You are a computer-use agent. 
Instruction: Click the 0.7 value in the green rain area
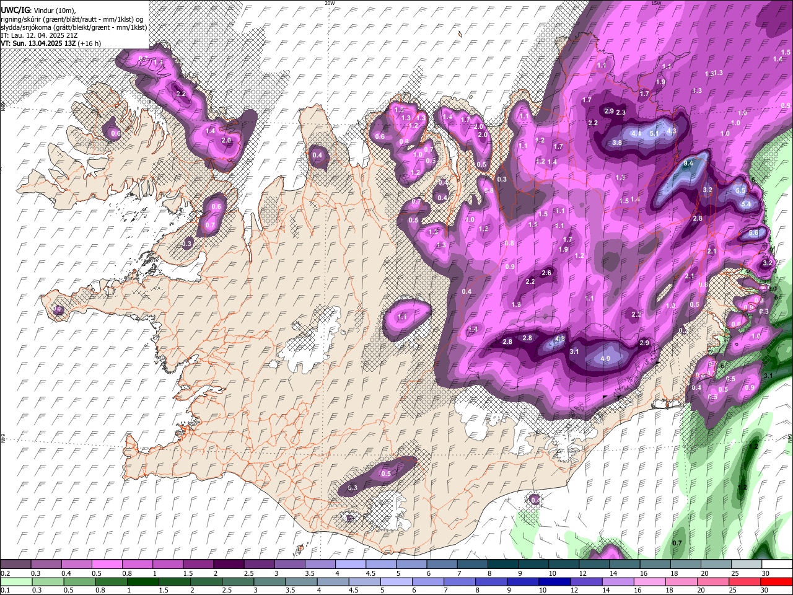pos(677,544)
